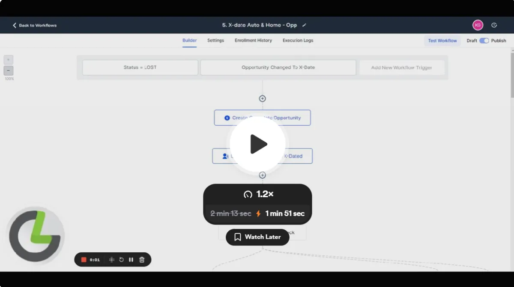The height and width of the screenshot is (287, 514).
Task: Change the 1.2× playback speed setting
Action: tap(257, 194)
